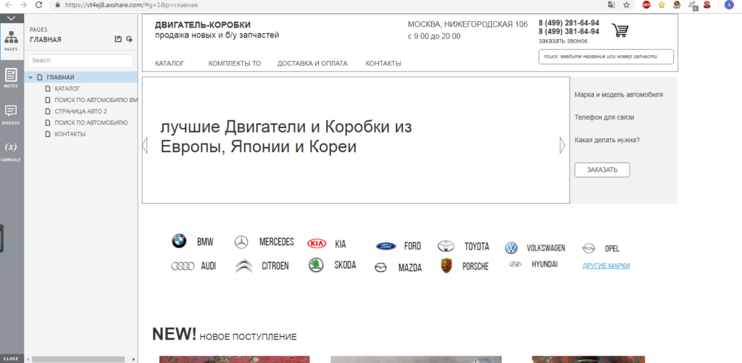Click the shopping cart icon
The width and height of the screenshot is (742, 363).
[620, 30]
